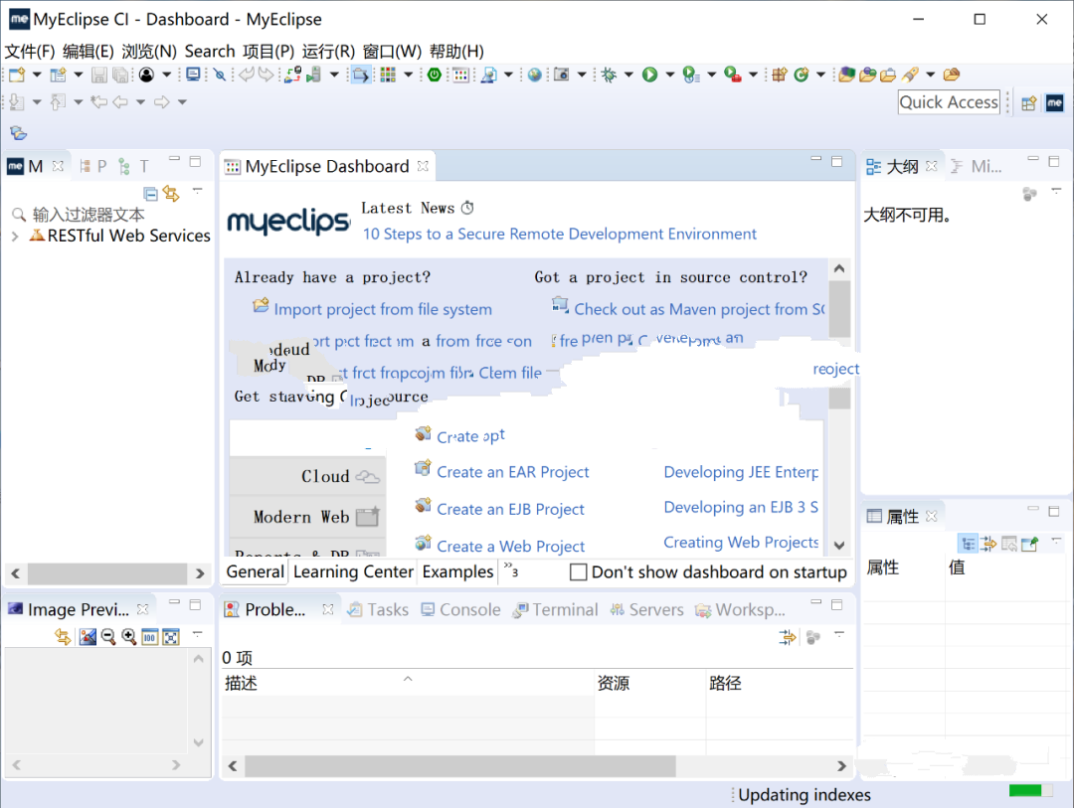Open the dropdown beside the account profile icon
Viewport: 1074px width, 808px height.
click(x=166, y=75)
